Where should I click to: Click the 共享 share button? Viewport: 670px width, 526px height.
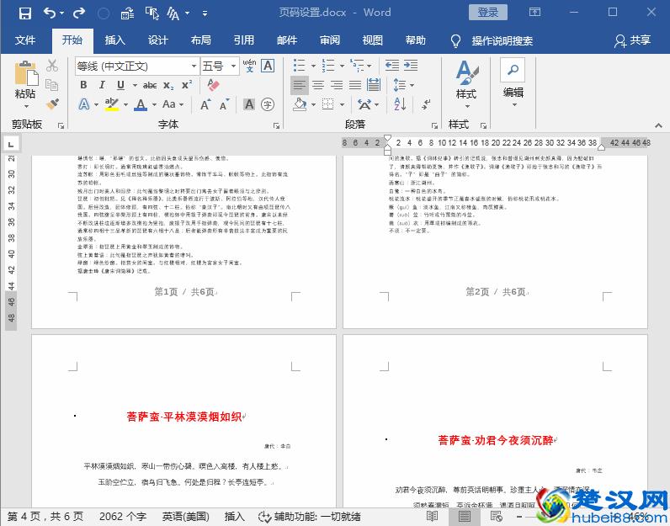(x=632, y=40)
